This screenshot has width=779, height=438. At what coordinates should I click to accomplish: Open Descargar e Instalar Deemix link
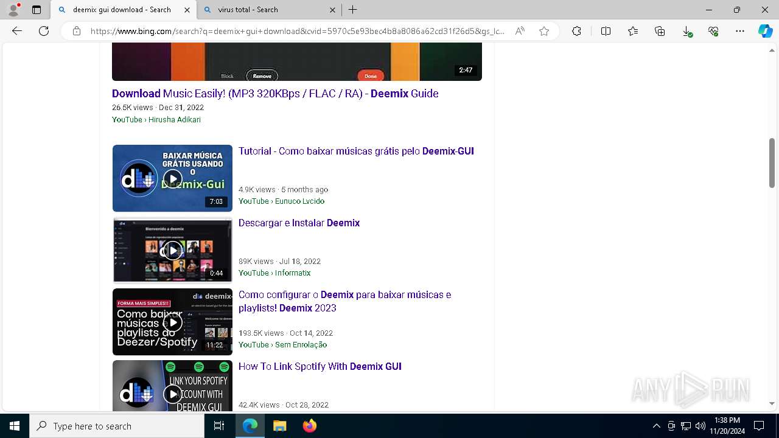[299, 223]
